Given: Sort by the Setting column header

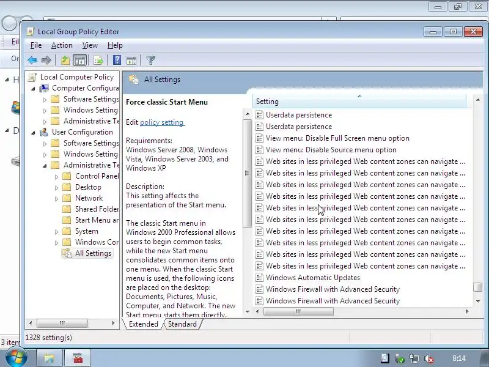Looking at the screenshot, I should [x=360, y=102].
